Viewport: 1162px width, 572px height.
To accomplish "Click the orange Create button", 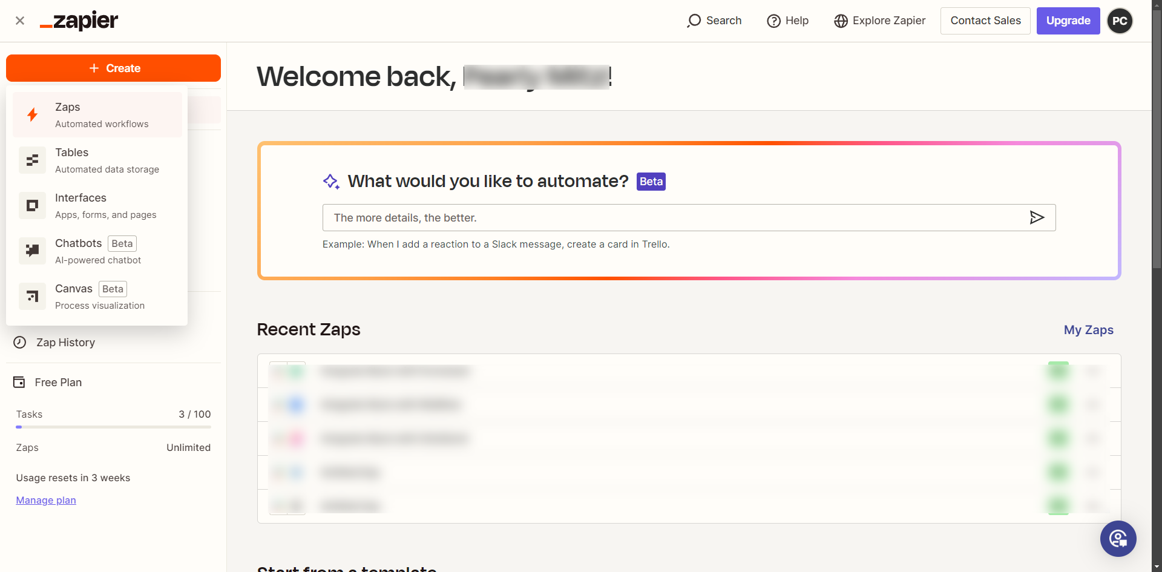I will 113,68.
